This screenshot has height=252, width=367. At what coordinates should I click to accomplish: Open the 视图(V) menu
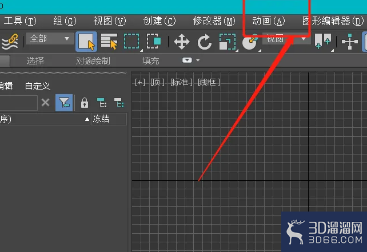110,21
